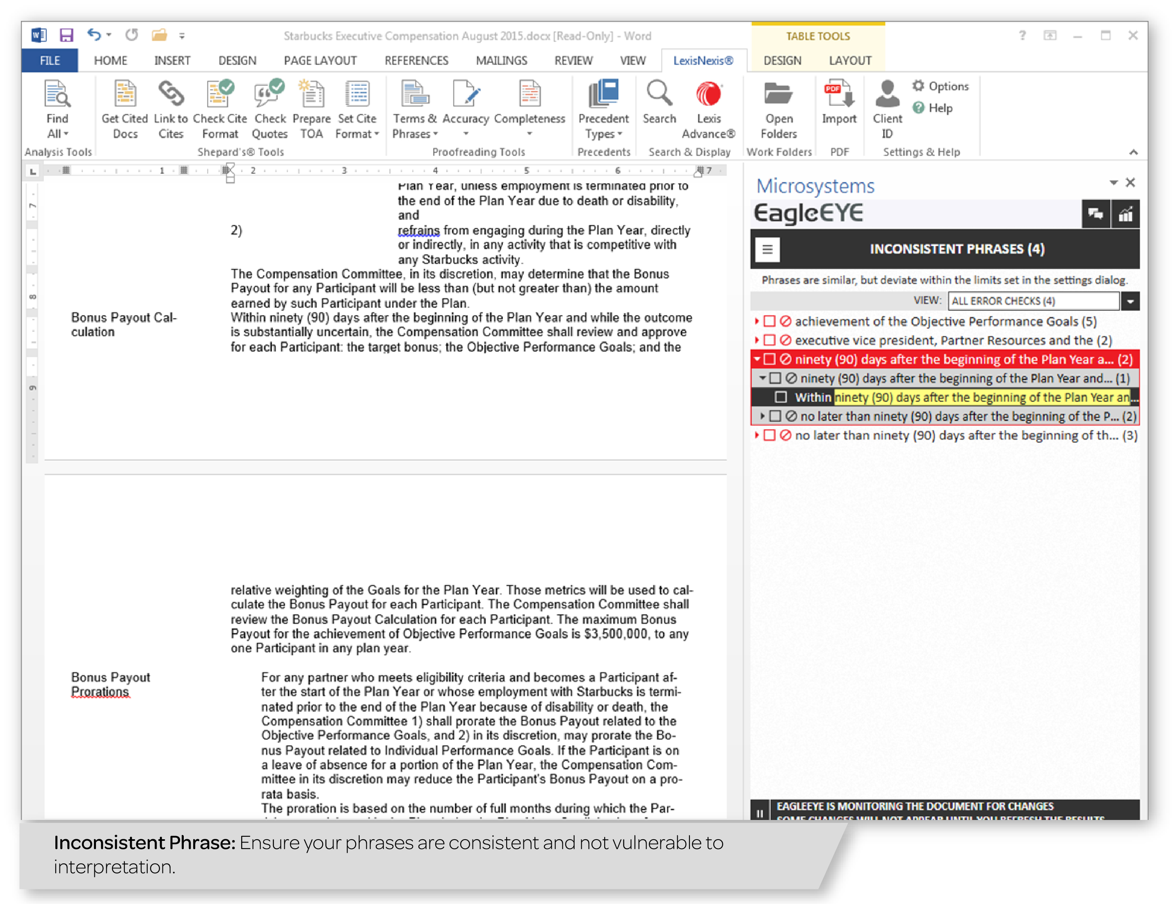Tick checkbox for 'no later than ninety (90)... th... (3)'
The image size is (1176, 904).
[x=770, y=435]
